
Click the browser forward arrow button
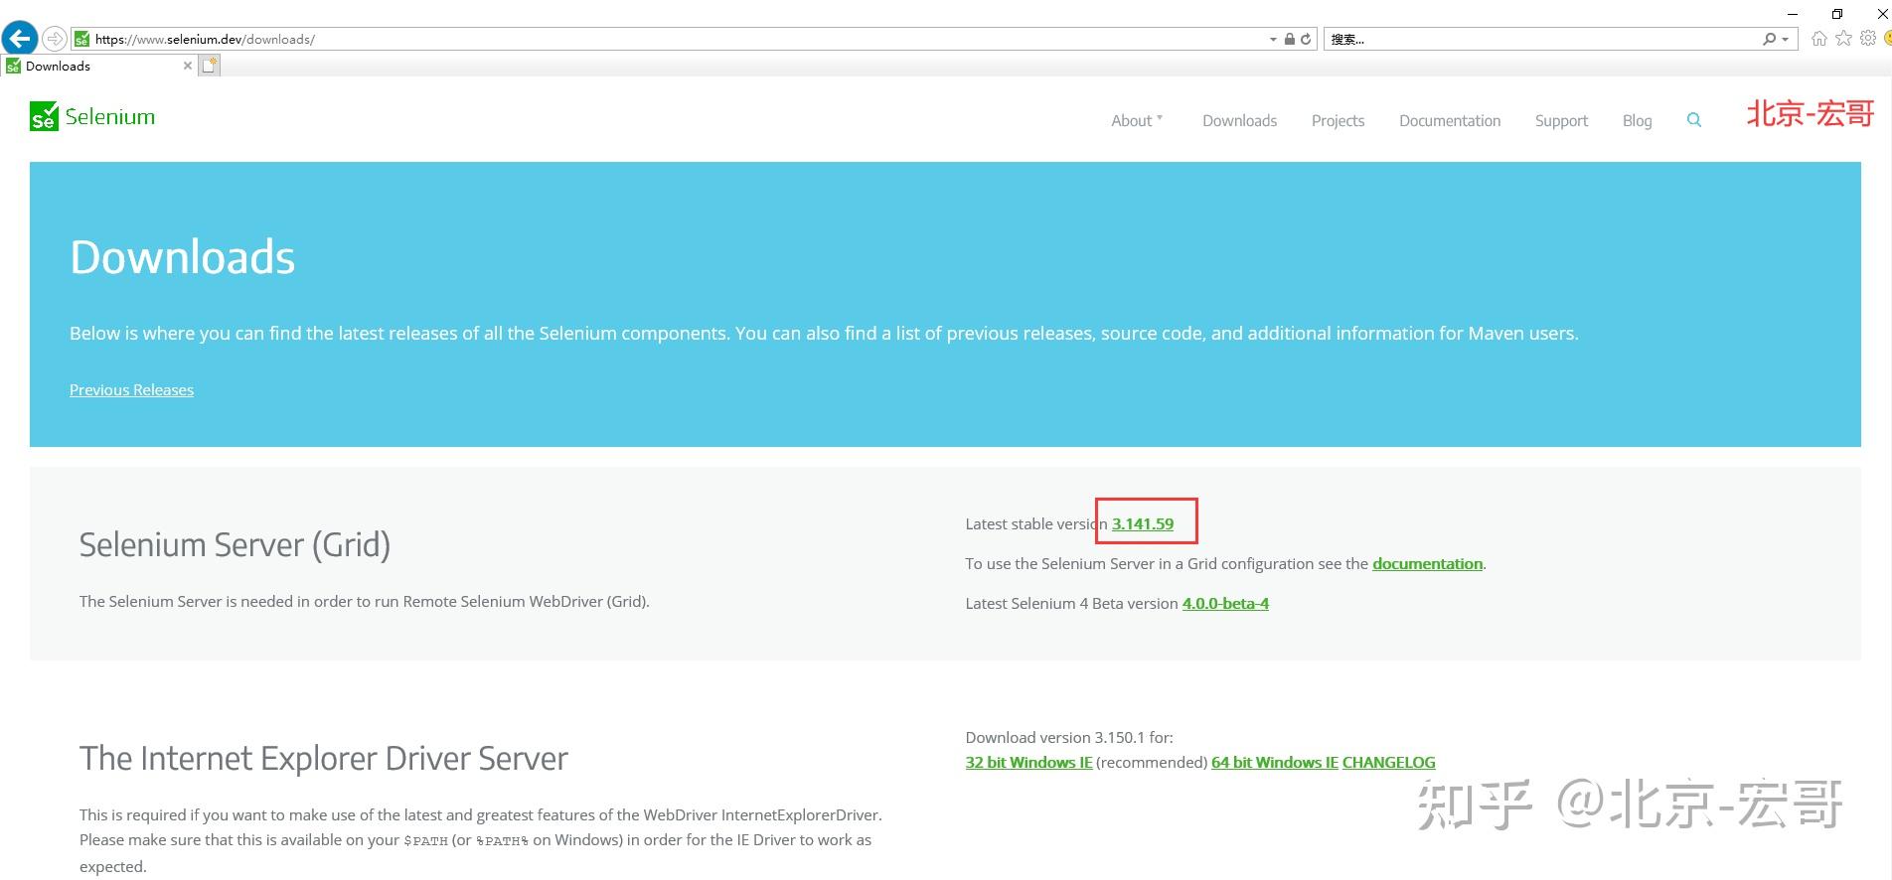(x=55, y=39)
